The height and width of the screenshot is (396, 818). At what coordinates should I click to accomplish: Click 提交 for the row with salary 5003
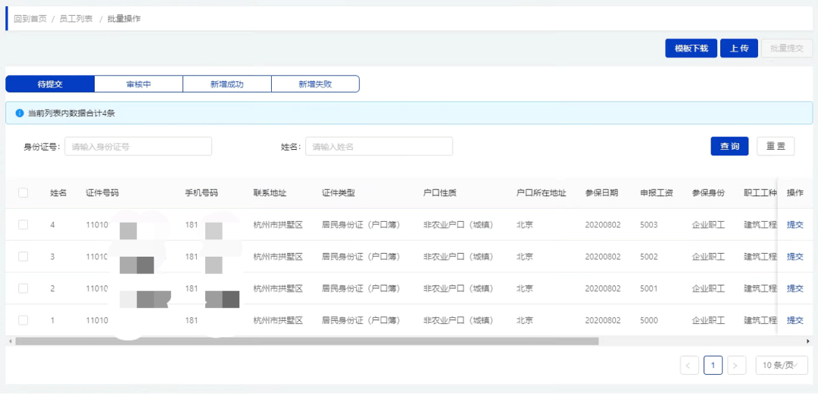pos(795,225)
